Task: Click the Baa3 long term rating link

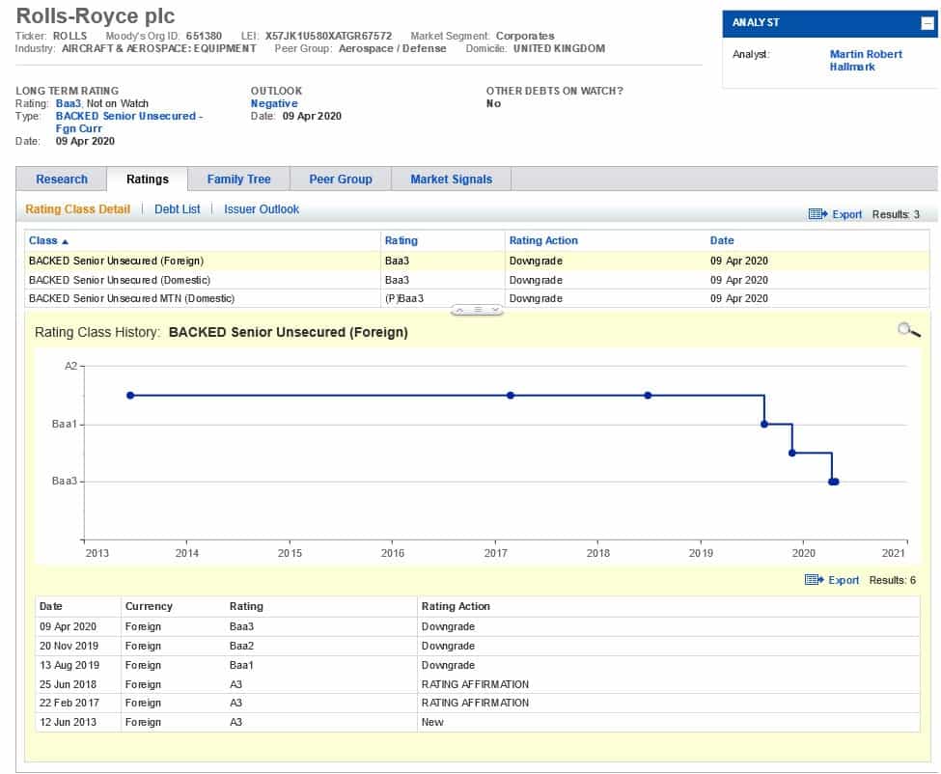Action: pyautogui.click(x=68, y=103)
